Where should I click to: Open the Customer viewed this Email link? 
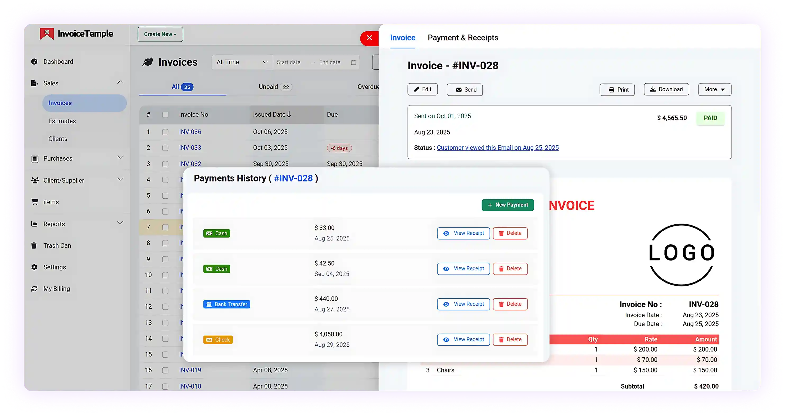pyautogui.click(x=498, y=148)
